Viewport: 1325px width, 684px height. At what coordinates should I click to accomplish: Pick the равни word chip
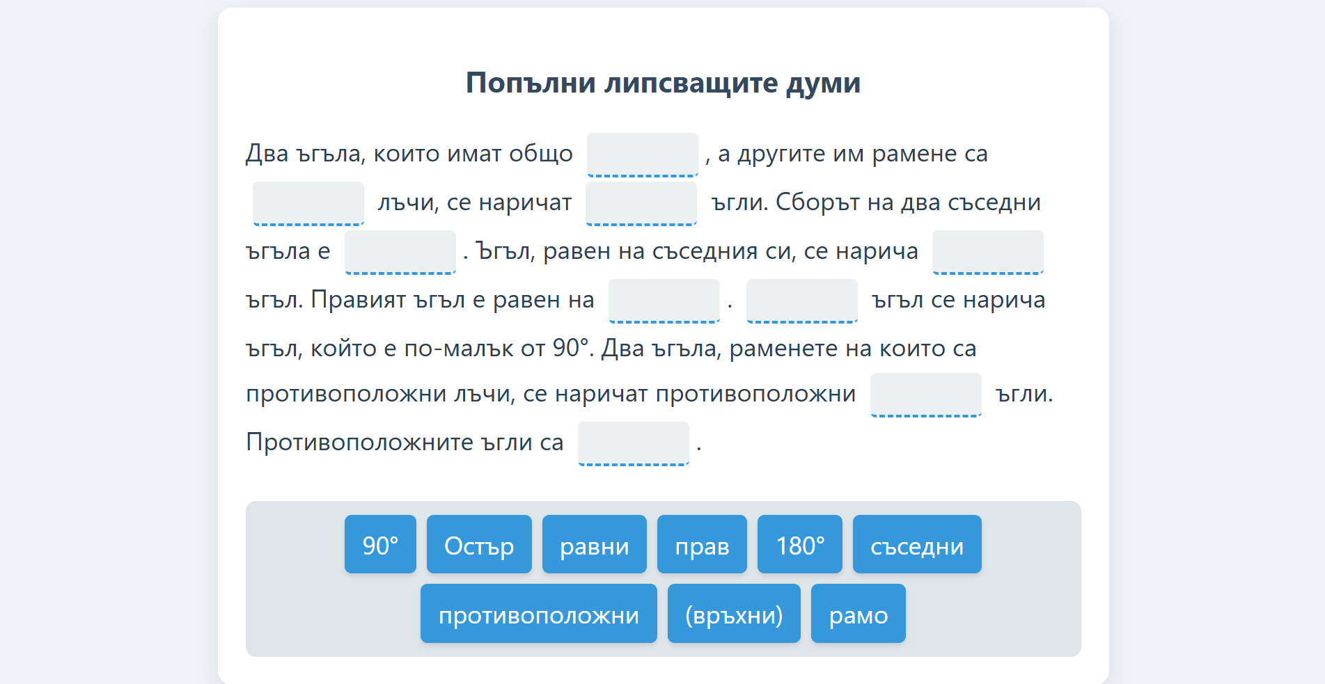coord(594,545)
